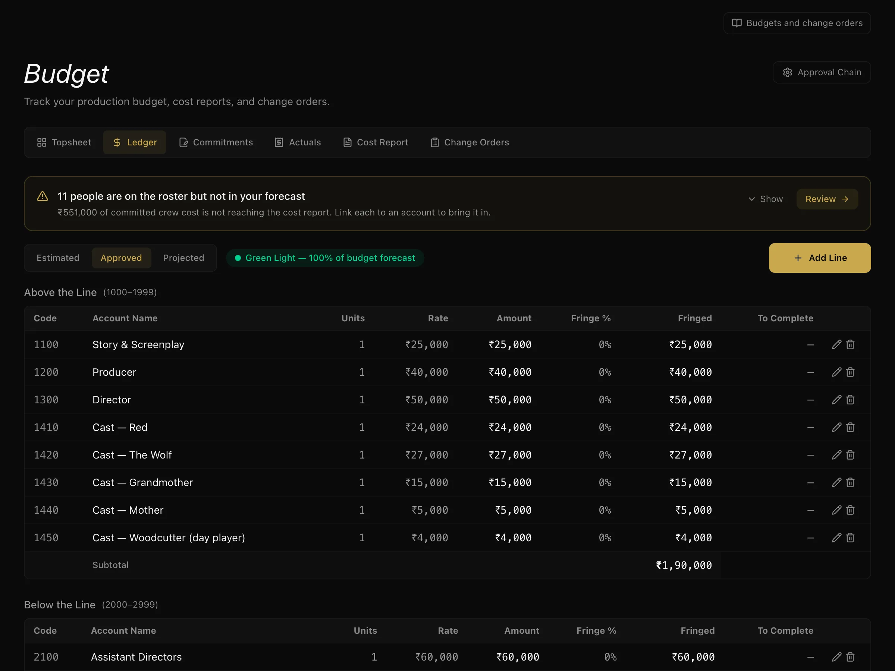This screenshot has height=671, width=895.
Task: Delete the Director line
Action: 850,400
